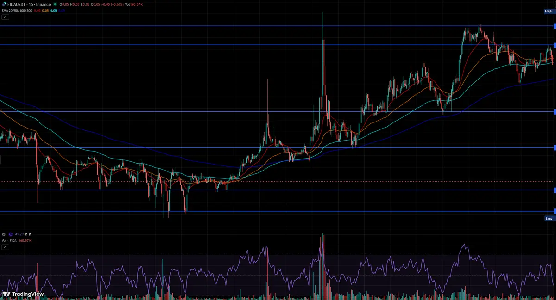Click the teal EMA 0.05 value
Screen dimensions: 556x300
click(53, 11)
